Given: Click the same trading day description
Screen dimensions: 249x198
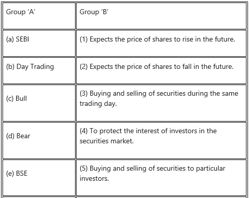Looking at the screenshot, I should pos(159,99).
